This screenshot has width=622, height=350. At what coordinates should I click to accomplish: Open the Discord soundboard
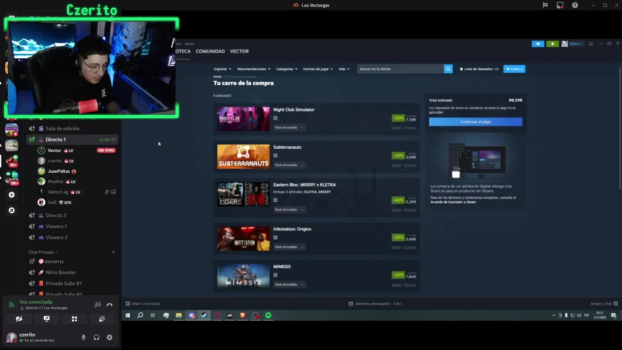[x=102, y=319]
